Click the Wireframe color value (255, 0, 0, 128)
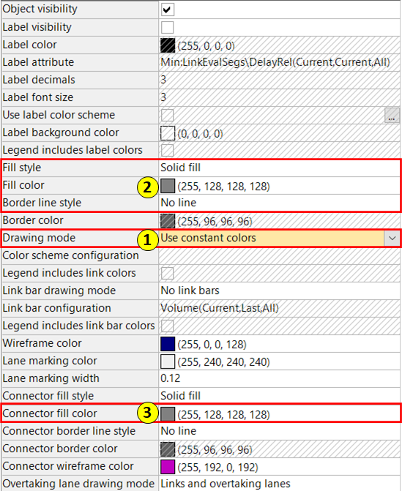The image size is (402, 491). click(x=212, y=345)
